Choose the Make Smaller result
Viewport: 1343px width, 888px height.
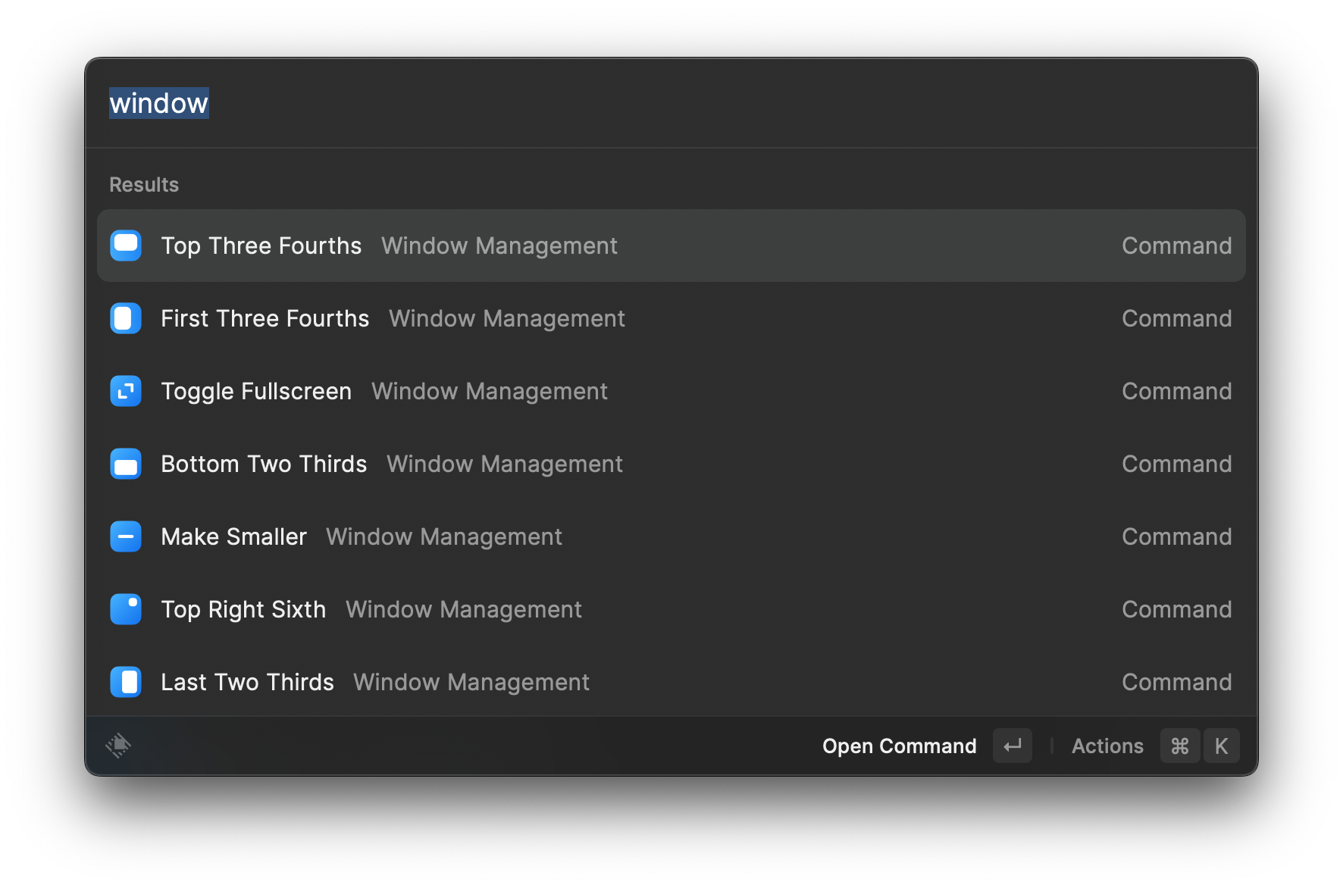pos(233,536)
